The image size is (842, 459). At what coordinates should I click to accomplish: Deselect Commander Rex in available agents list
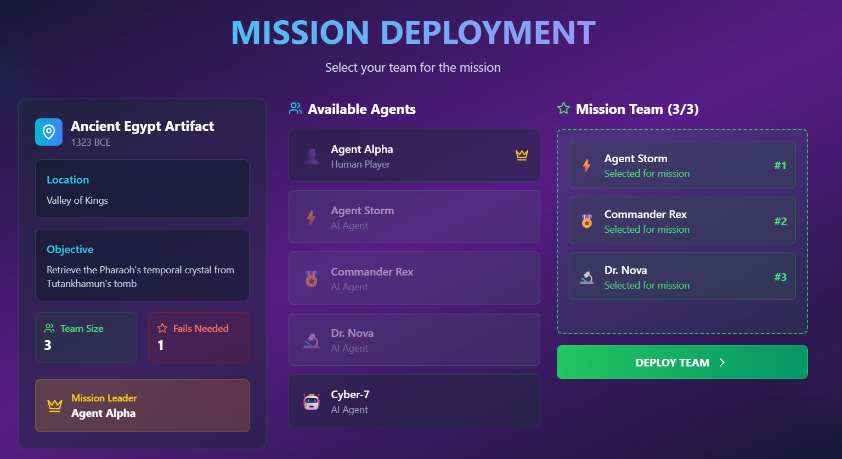tap(414, 278)
